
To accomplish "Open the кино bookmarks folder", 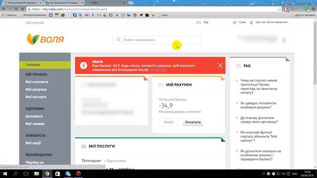I will pyautogui.click(x=163, y=15).
